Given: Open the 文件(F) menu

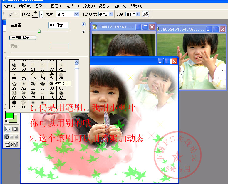Looking at the screenshot, I should (9, 6).
